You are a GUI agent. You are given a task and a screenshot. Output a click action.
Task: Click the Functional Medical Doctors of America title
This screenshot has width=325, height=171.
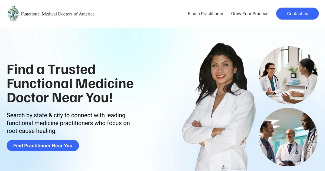[x=58, y=14]
